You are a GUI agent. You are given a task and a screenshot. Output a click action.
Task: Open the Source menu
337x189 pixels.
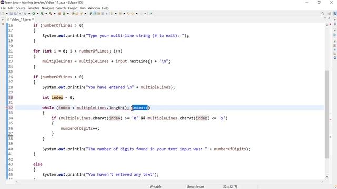21,8
